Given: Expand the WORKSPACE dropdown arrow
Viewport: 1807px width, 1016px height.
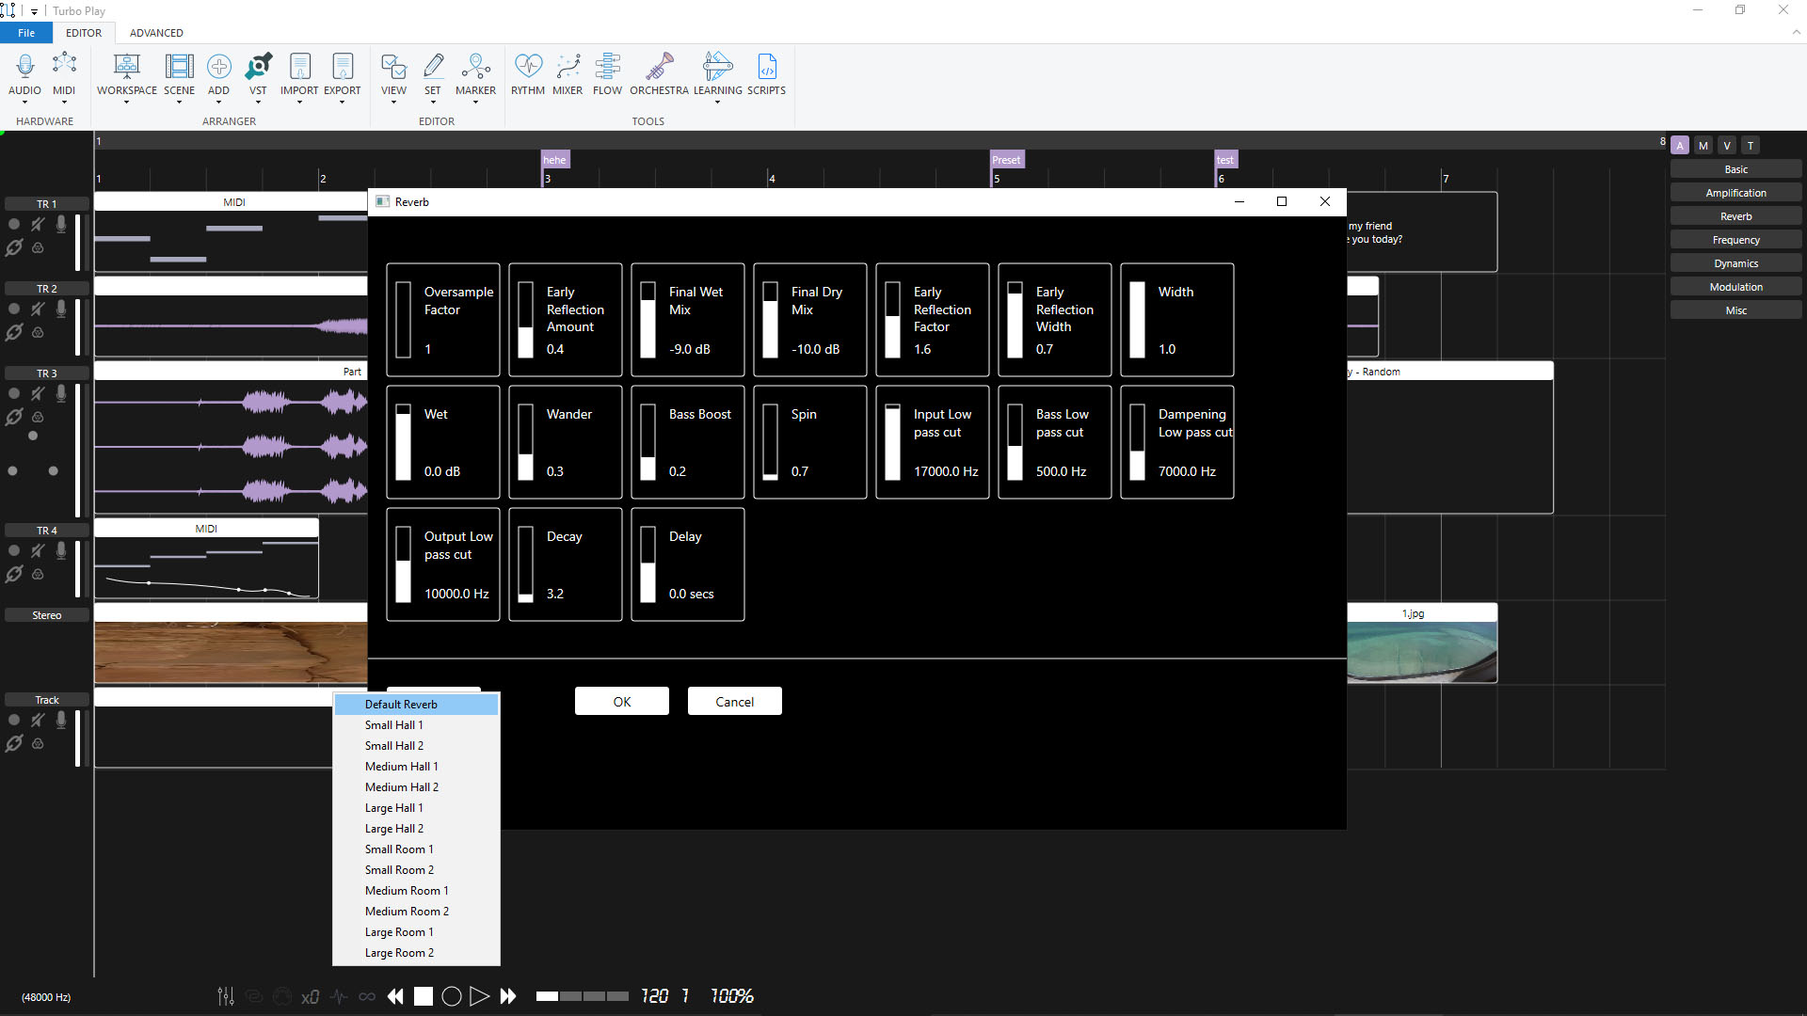Looking at the screenshot, I should (126, 102).
